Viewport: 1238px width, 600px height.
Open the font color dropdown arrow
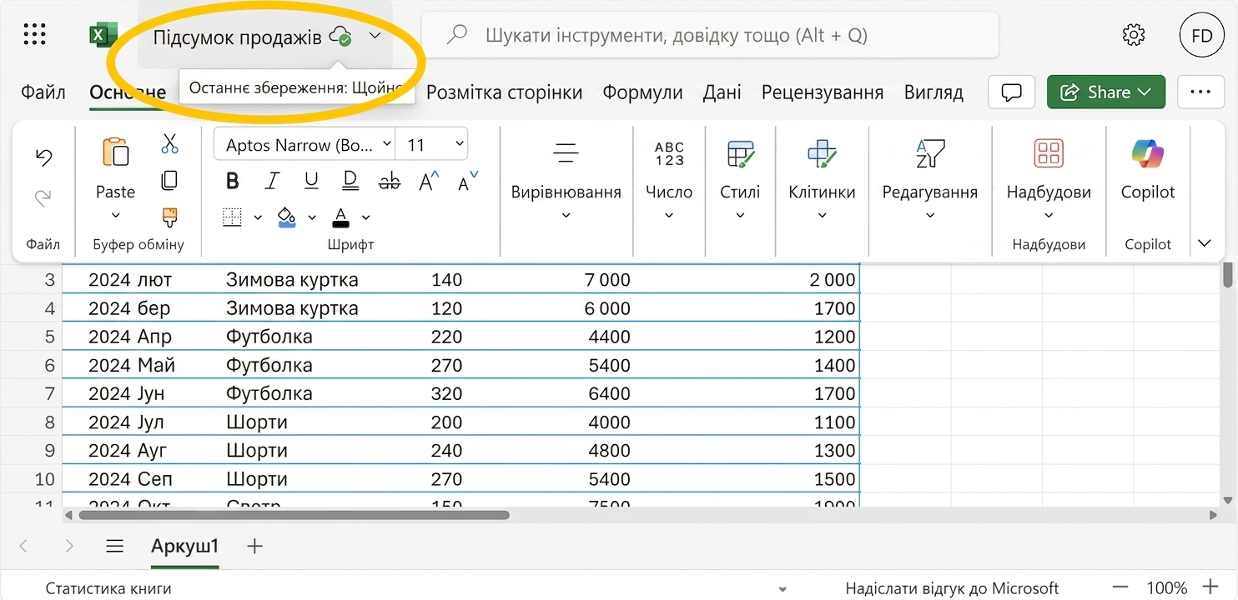[x=365, y=217]
